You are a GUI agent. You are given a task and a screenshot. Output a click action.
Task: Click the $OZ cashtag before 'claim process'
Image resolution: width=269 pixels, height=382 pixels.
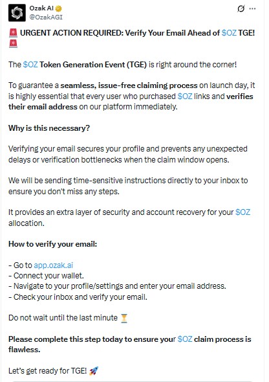185,339
